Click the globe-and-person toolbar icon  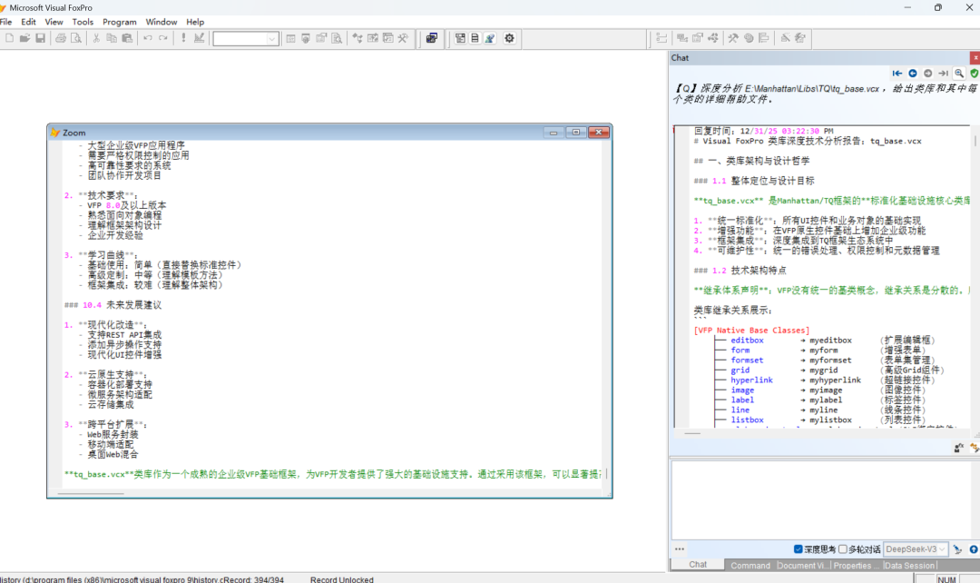coord(490,38)
